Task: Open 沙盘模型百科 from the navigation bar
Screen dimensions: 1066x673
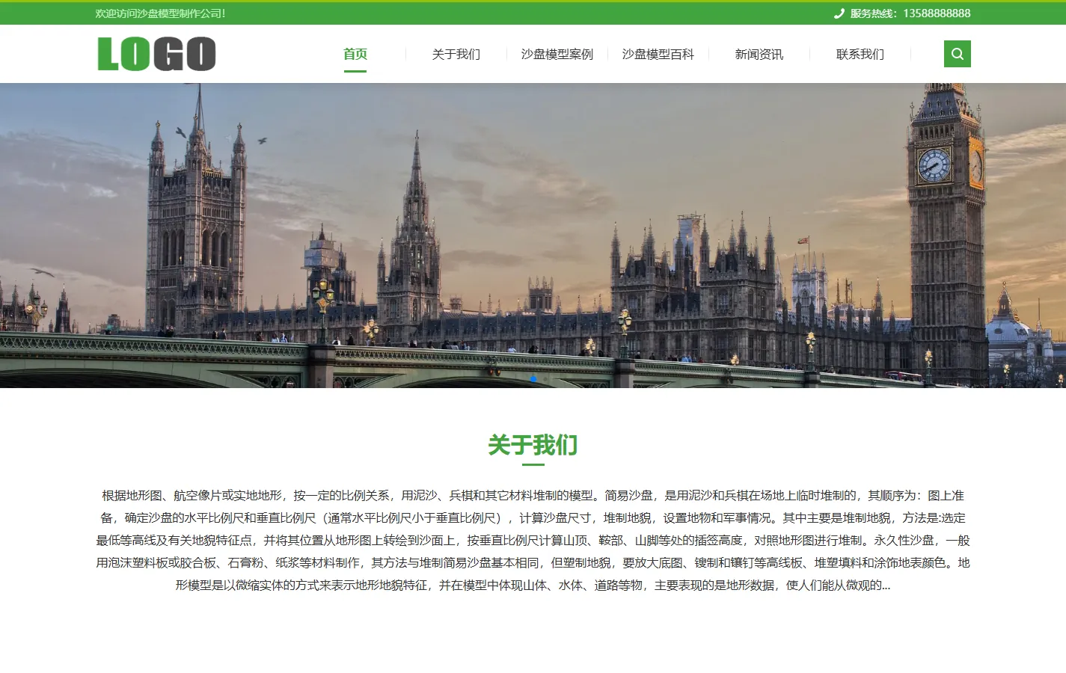Action: click(658, 54)
